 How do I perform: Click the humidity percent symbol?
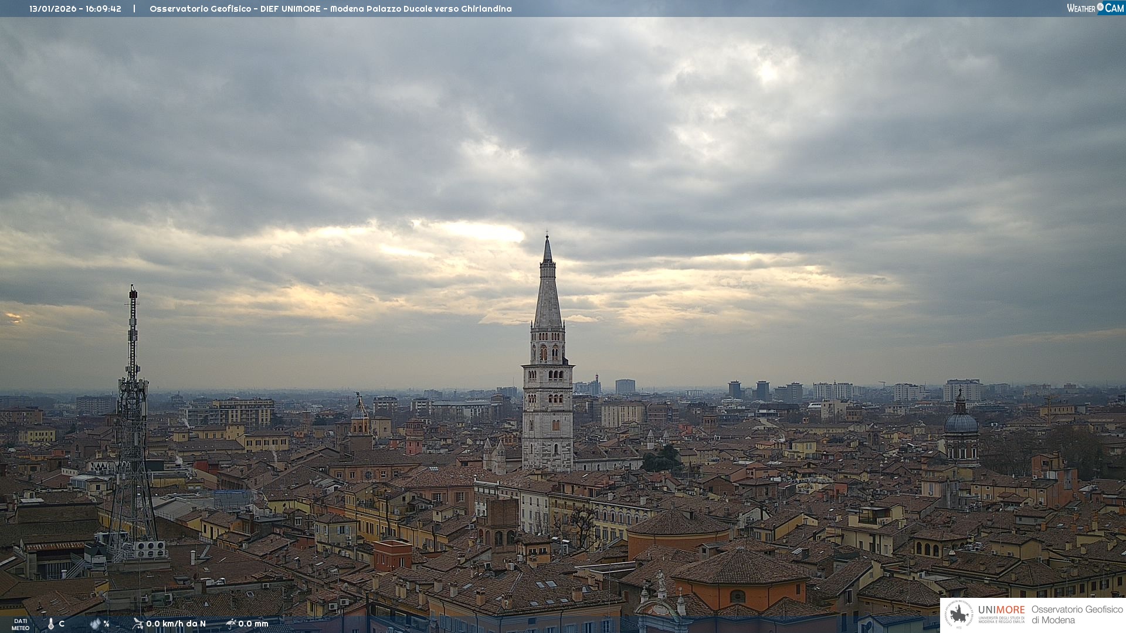coord(106,624)
